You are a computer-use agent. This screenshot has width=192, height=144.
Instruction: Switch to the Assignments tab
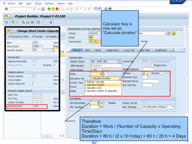[112, 50]
